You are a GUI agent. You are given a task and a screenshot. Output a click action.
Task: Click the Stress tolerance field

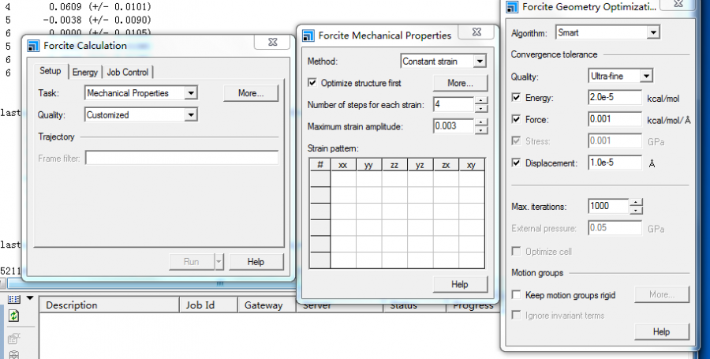615,140
